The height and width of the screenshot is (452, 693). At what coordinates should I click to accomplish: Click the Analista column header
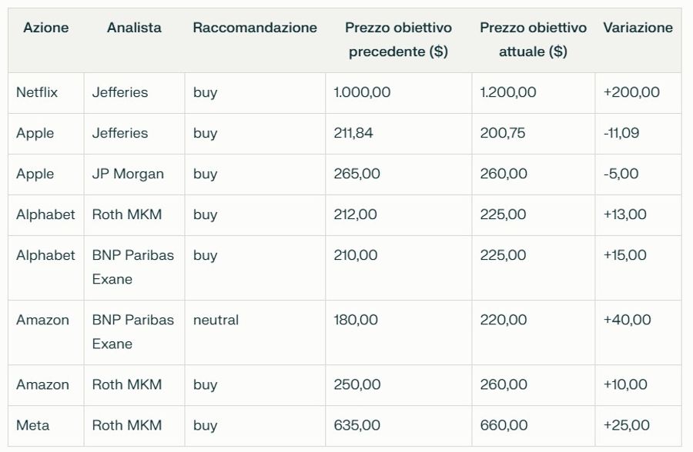pyautogui.click(x=134, y=28)
